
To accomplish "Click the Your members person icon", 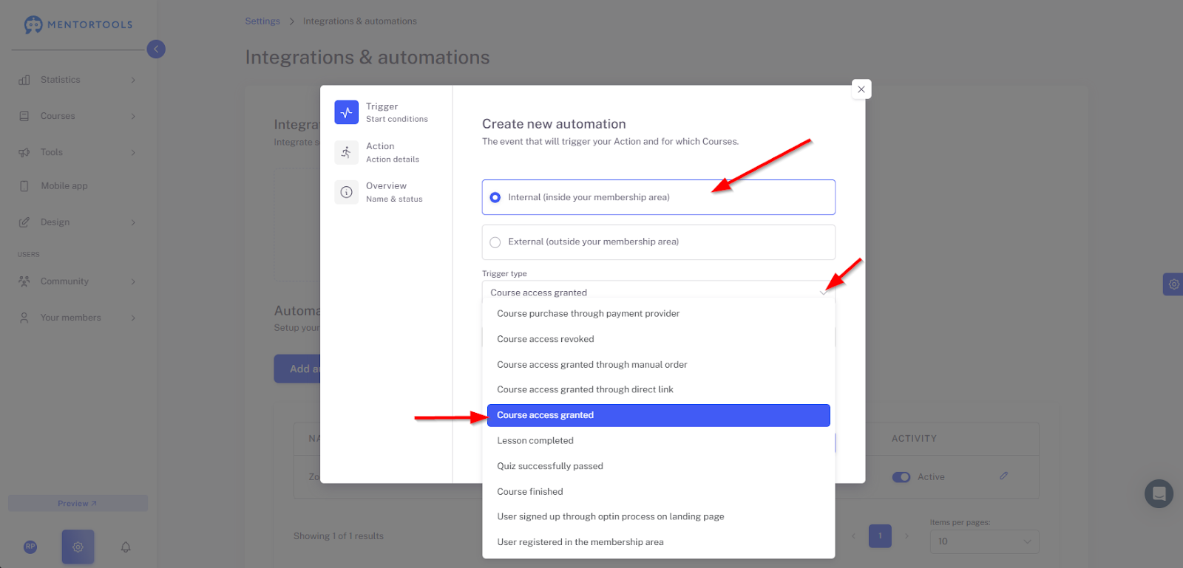I will [x=24, y=318].
